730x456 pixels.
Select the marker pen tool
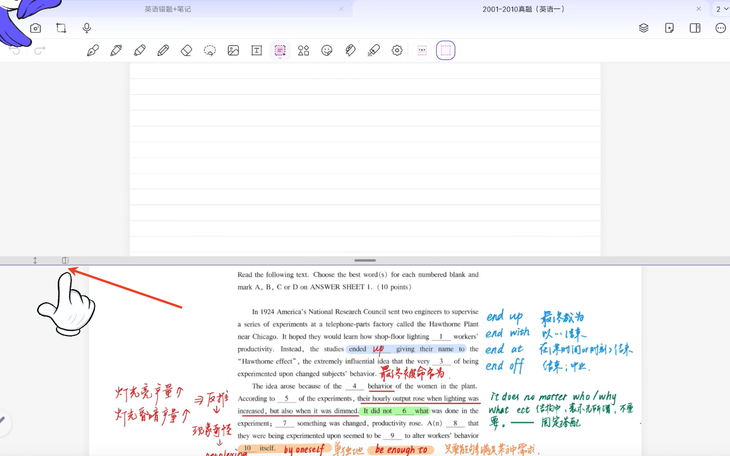click(116, 50)
